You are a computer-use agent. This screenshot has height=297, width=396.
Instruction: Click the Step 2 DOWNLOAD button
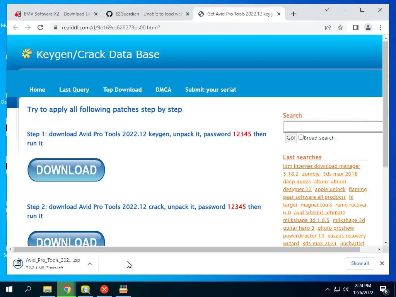[x=66, y=238]
